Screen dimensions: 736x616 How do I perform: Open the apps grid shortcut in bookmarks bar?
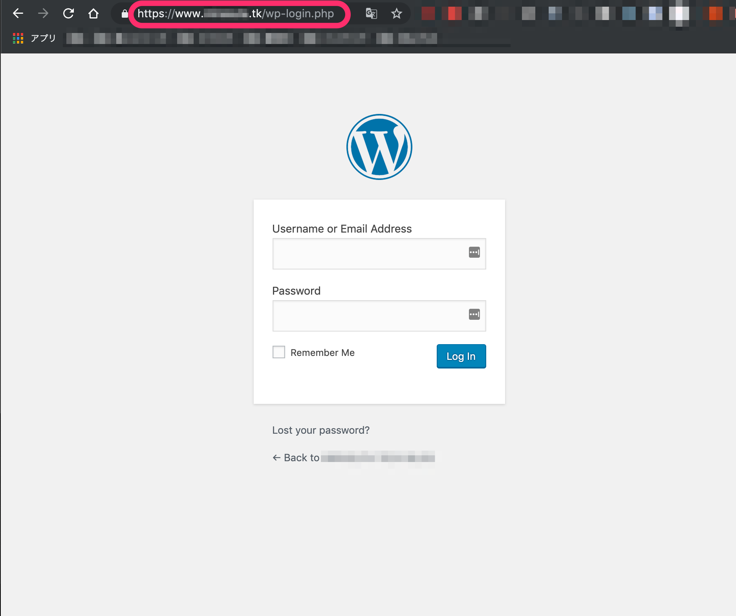18,38
